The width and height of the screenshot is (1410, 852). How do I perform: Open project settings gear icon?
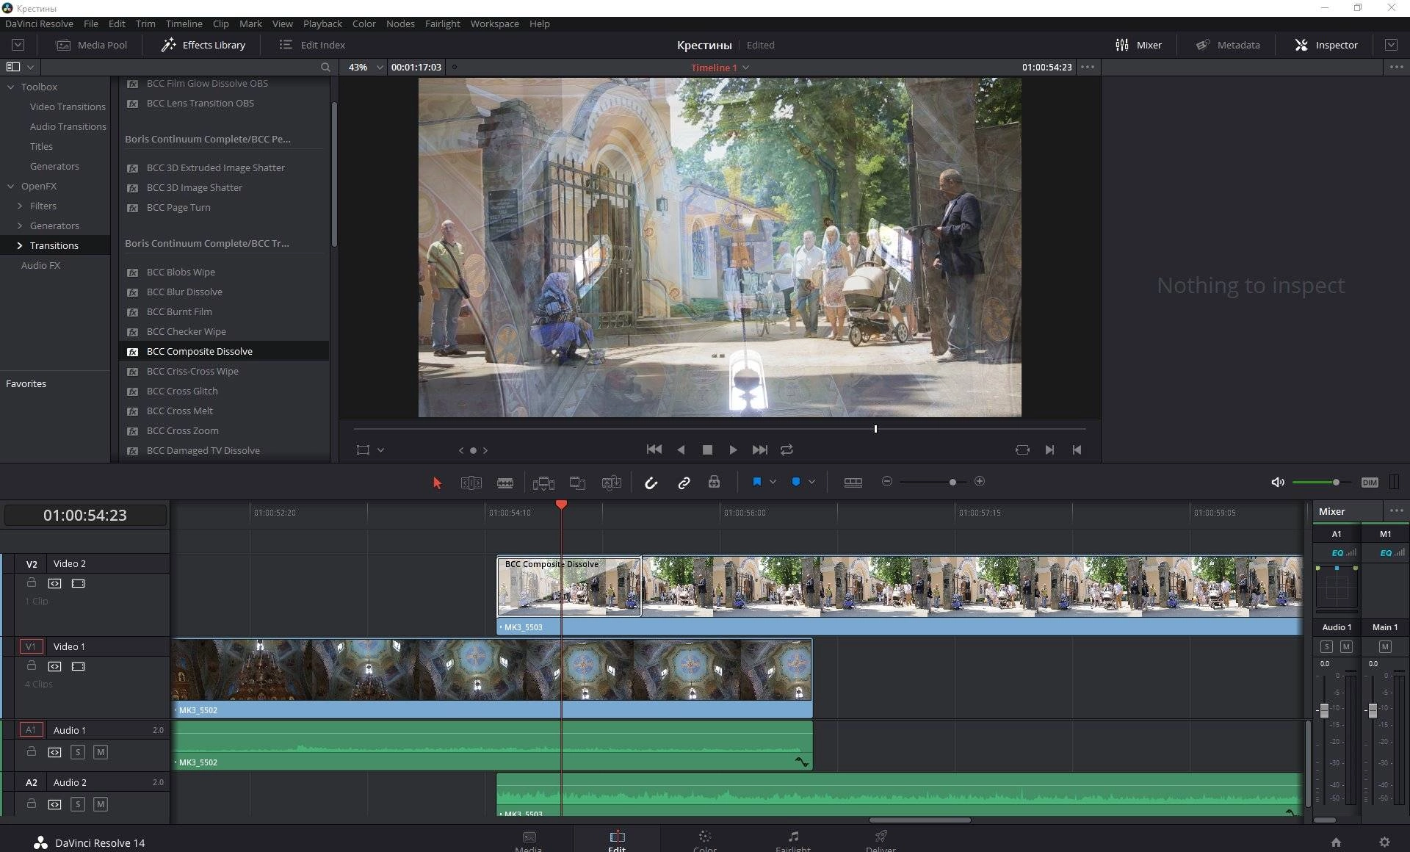[1384, 842]
